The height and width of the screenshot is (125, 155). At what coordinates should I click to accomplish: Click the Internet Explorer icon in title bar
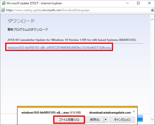tap(4, 3)
